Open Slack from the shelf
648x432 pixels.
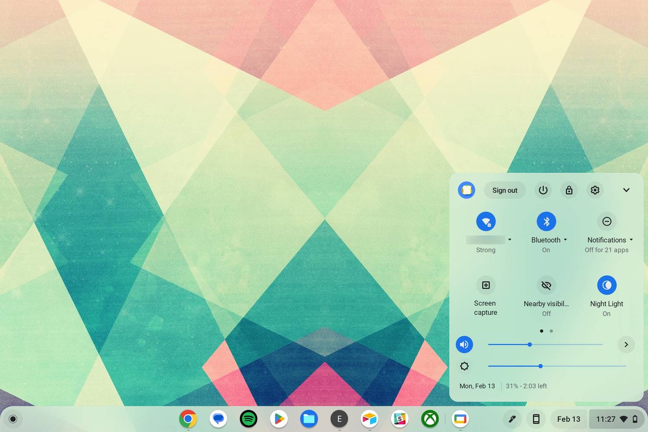click(400, 419)
